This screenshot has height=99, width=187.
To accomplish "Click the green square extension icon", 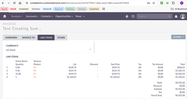I will point(162,3).
